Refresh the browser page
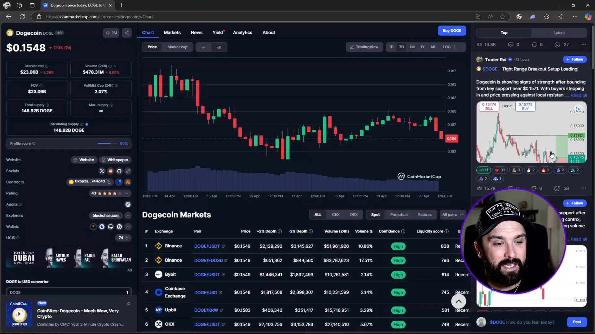The image size is (595, 334). coord(22,17)
